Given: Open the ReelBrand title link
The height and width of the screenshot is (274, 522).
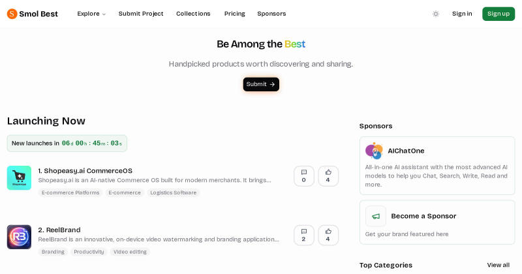Looking at the screenshot, I should (59, 230).
